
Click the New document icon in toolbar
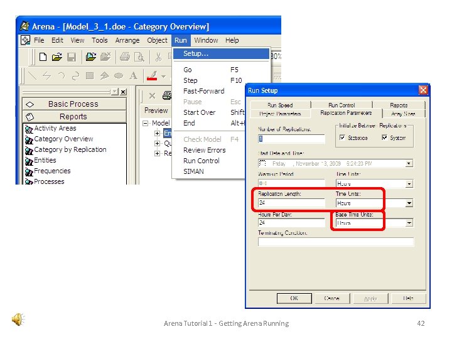pyautogui.click(x=43, y=56)
